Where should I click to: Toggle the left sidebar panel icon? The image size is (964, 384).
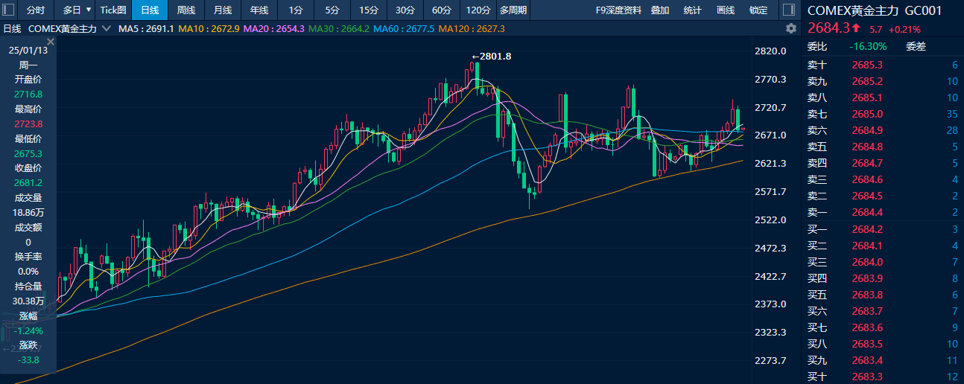tap(10, 10)
